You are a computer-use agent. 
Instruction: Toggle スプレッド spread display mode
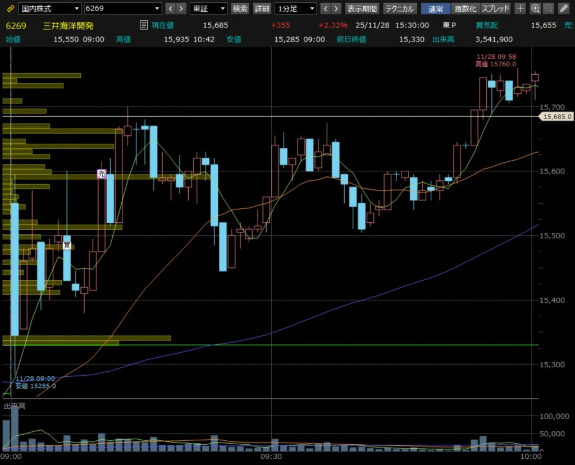coord(496,8)
